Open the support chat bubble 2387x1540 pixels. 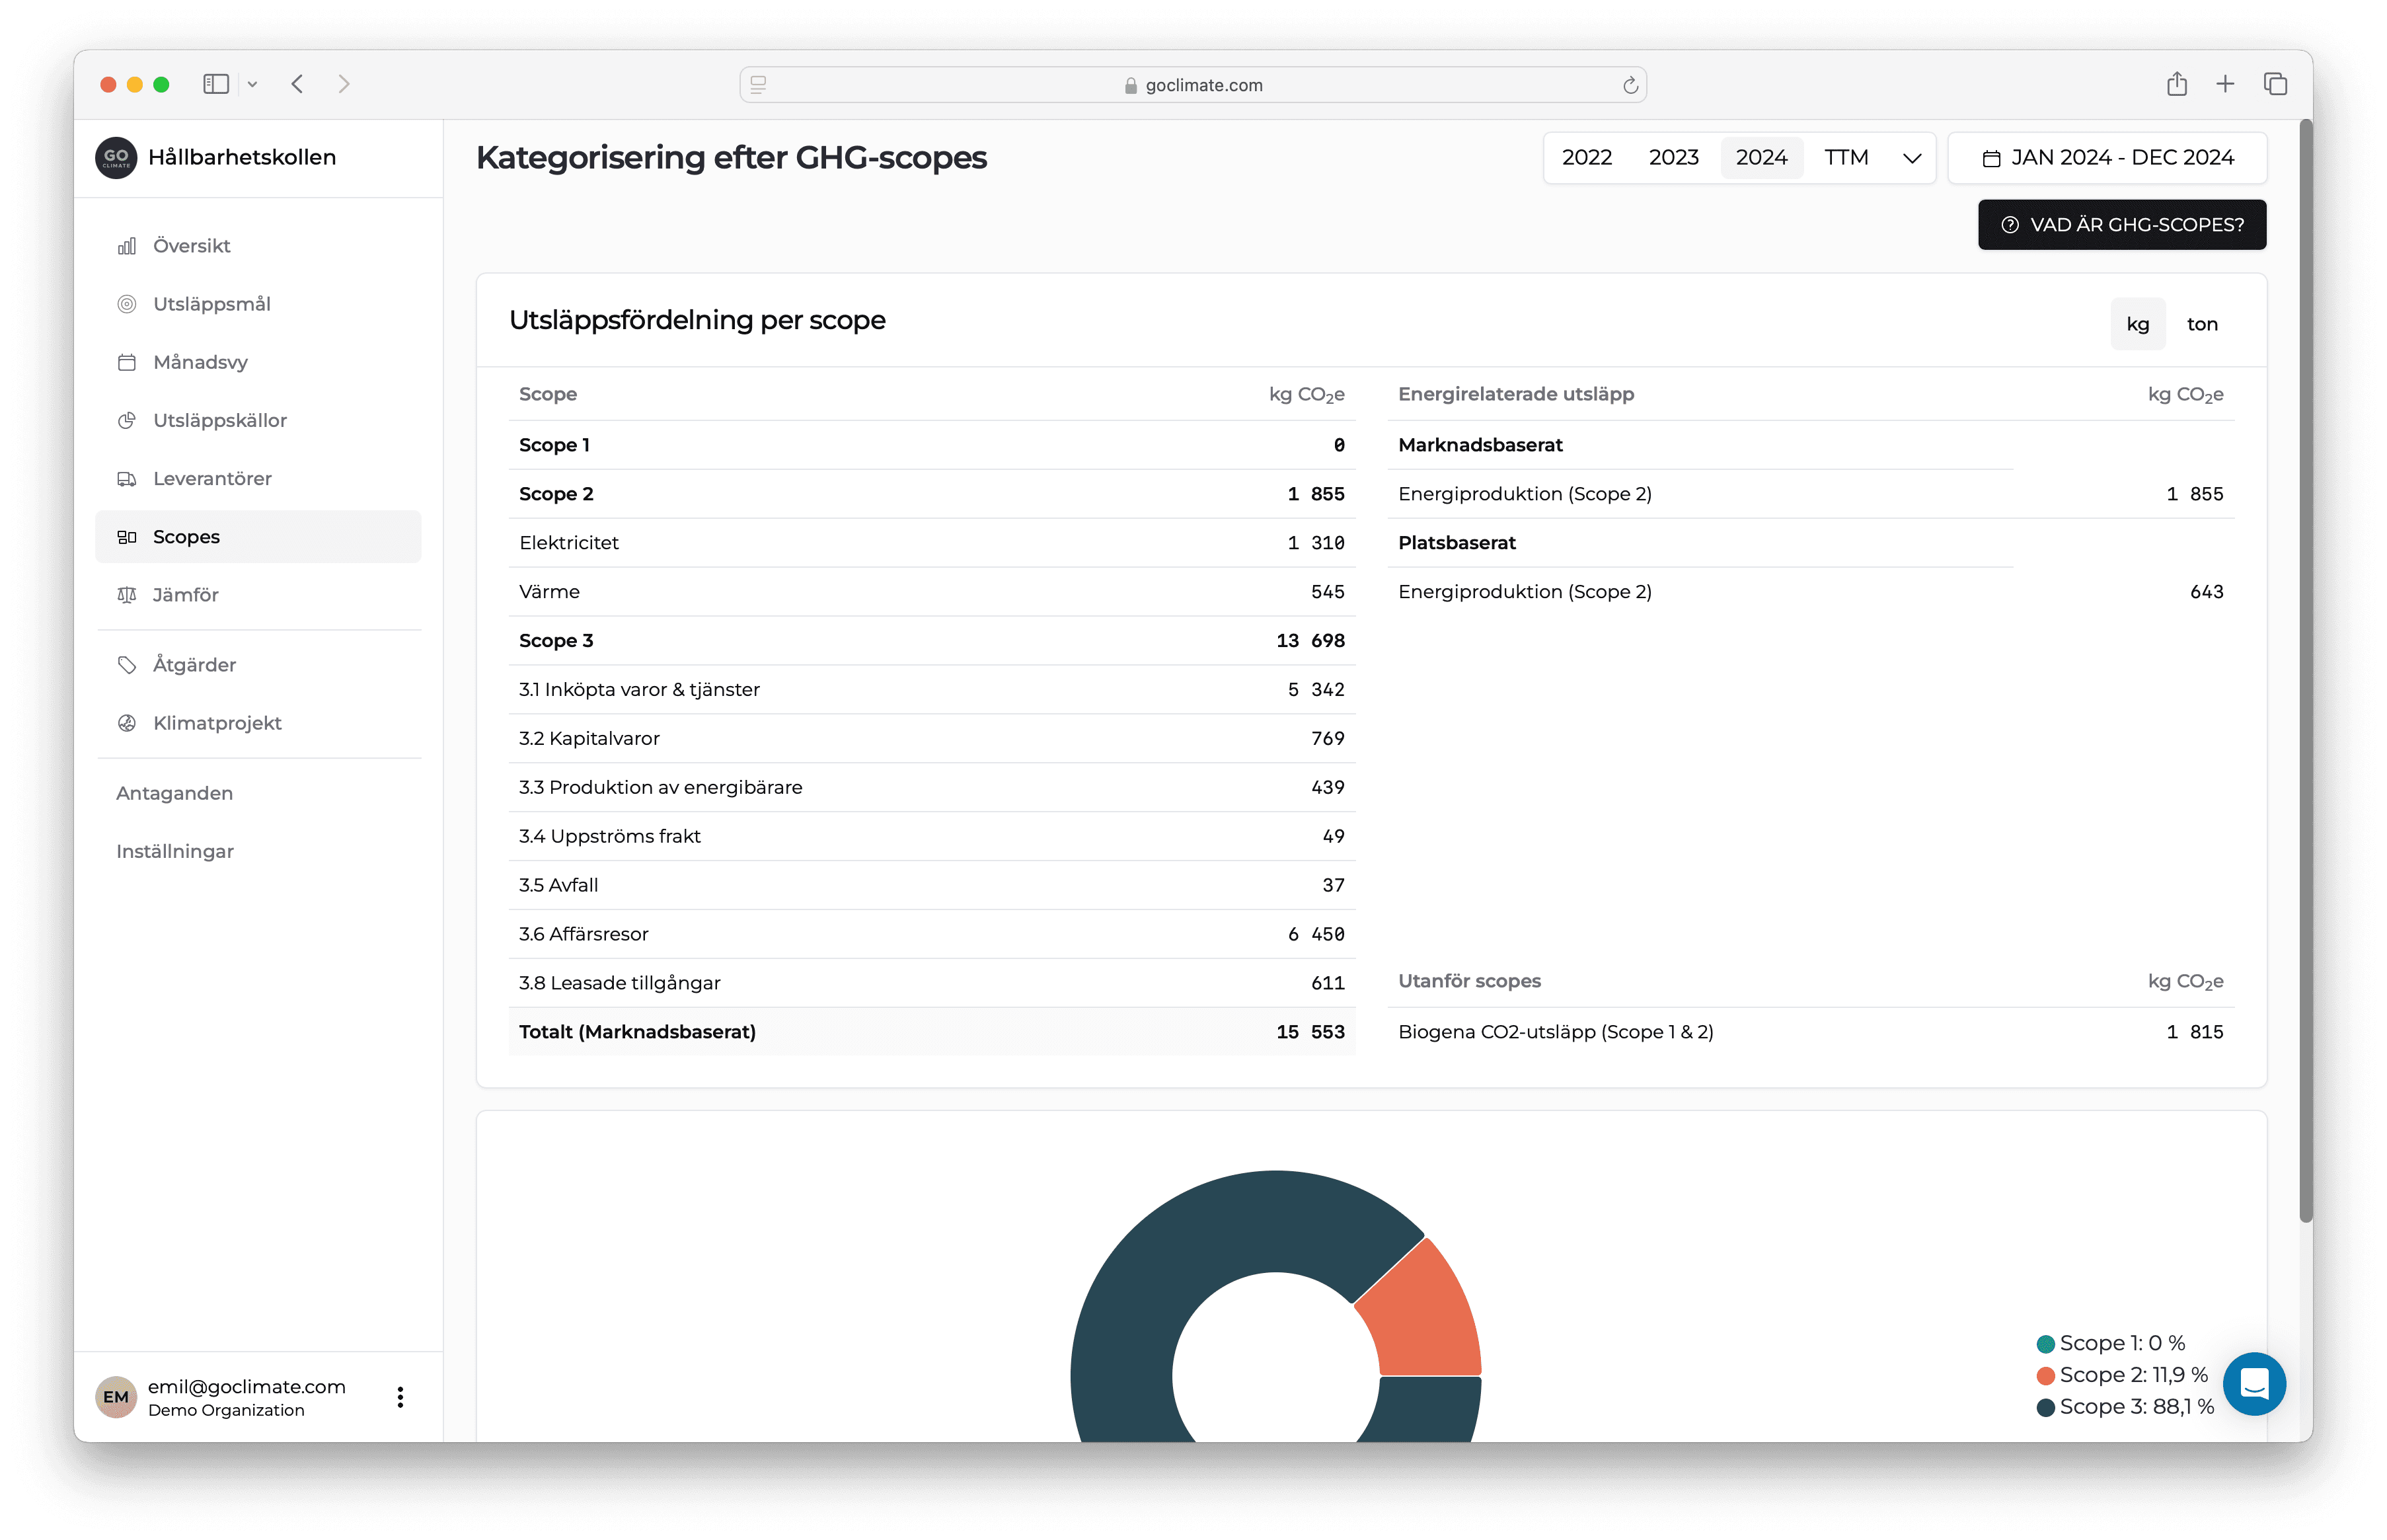pos(2253,1384)
